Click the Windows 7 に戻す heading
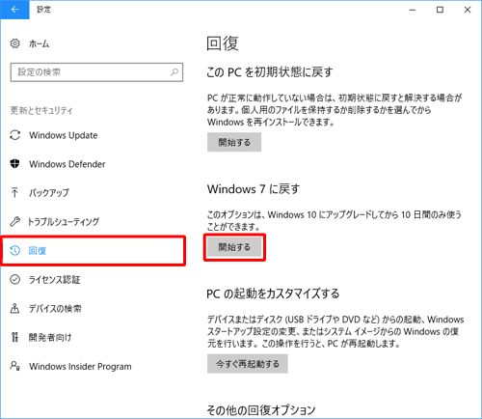482x419 pixels. 254,189
